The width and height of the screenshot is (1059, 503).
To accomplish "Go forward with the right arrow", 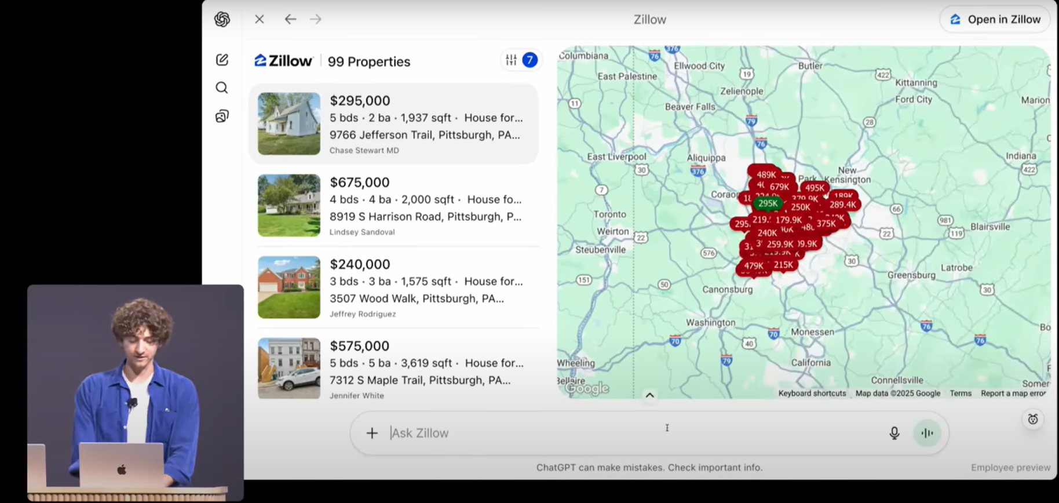I will click(x=316, y=19).
